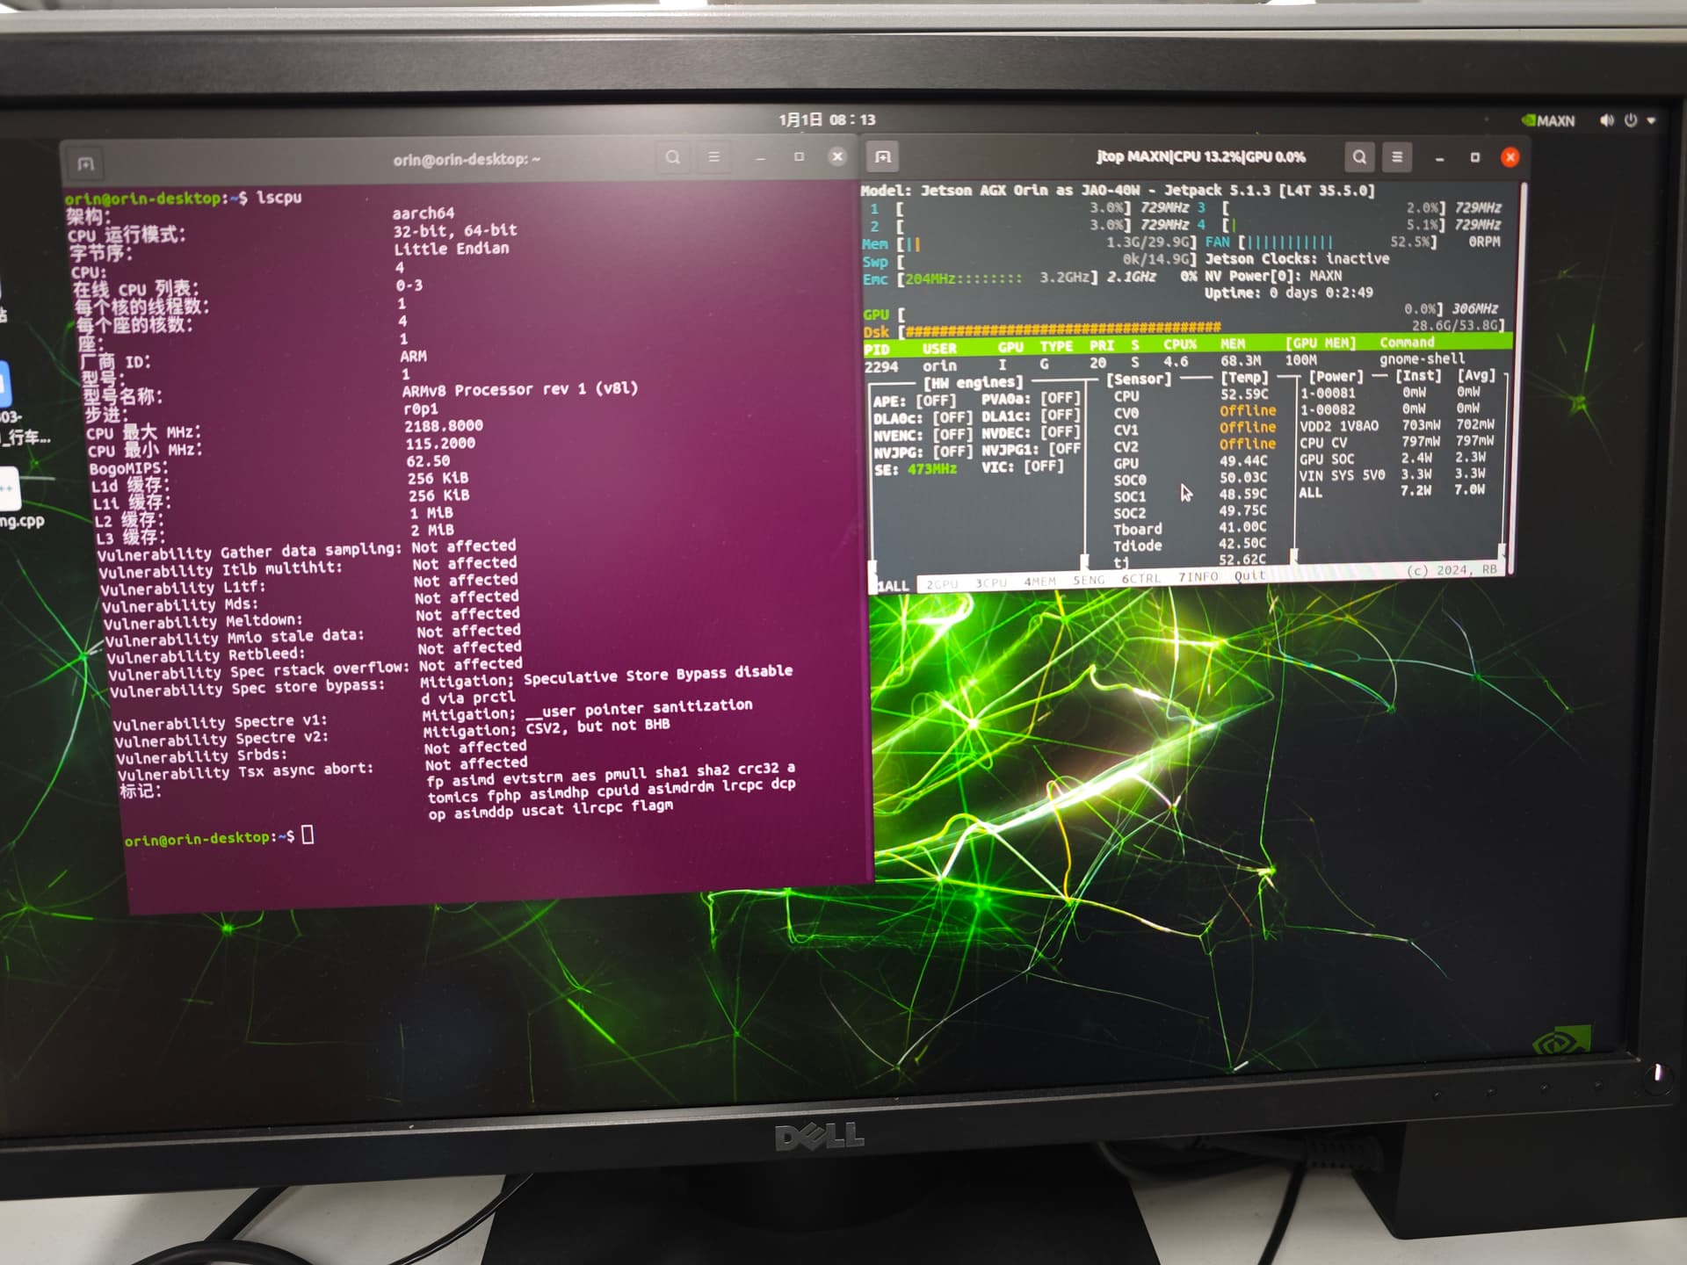Click 'APE: [OFF]' in HW engines
The image size is (1687, 1265).
click(x=914, y=401)
